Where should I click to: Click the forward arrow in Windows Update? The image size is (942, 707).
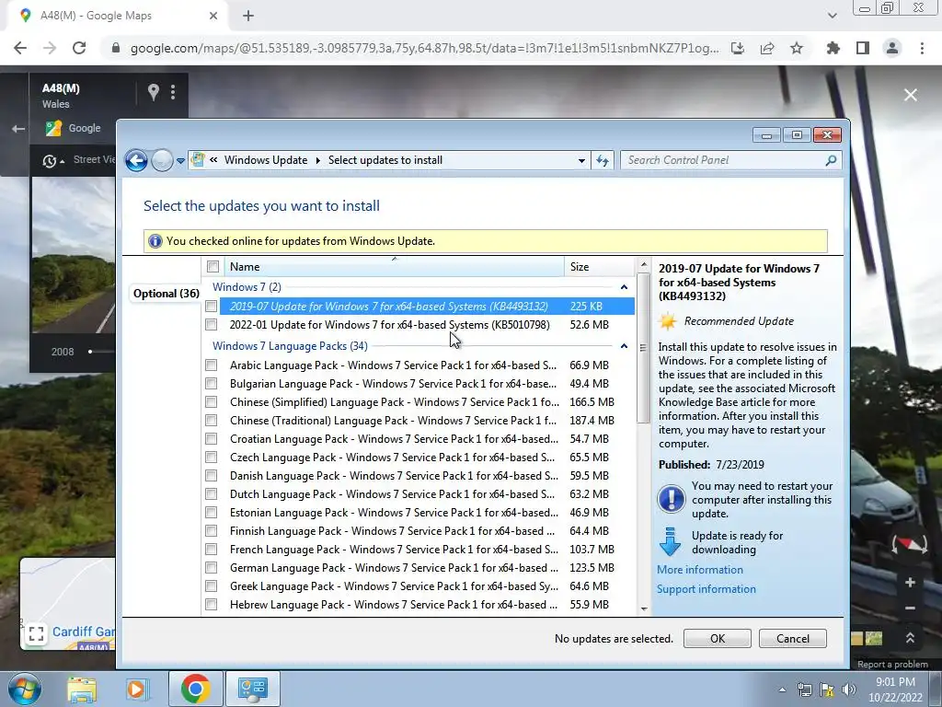162,160
